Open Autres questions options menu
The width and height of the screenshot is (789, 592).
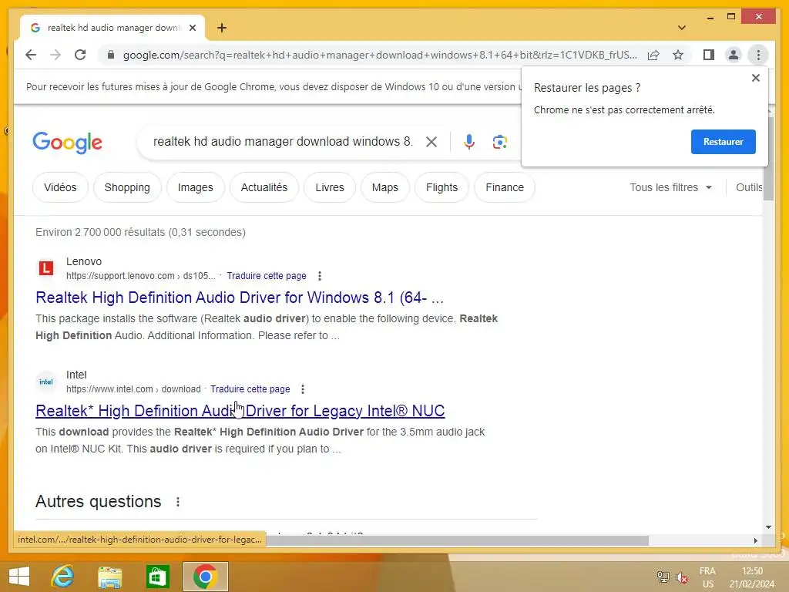point(178,502)
